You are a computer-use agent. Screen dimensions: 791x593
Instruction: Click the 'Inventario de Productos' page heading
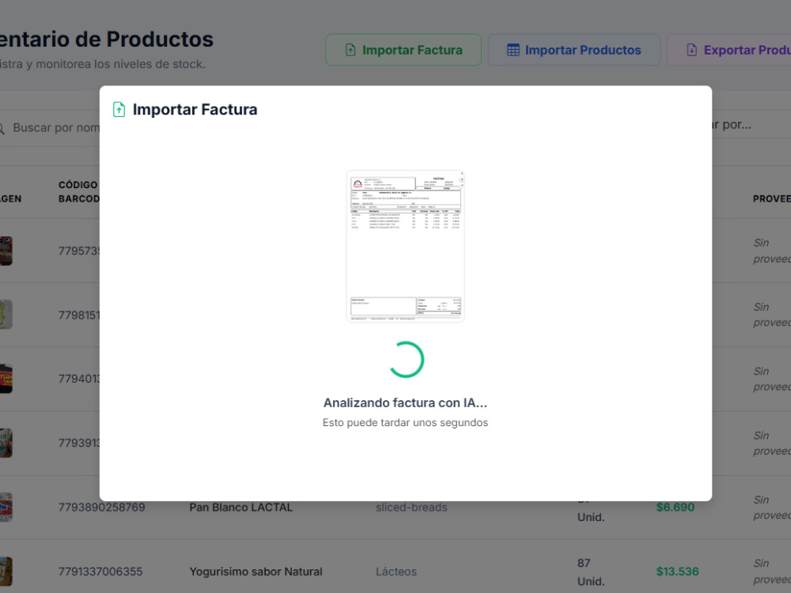click(x=107, y=40)
